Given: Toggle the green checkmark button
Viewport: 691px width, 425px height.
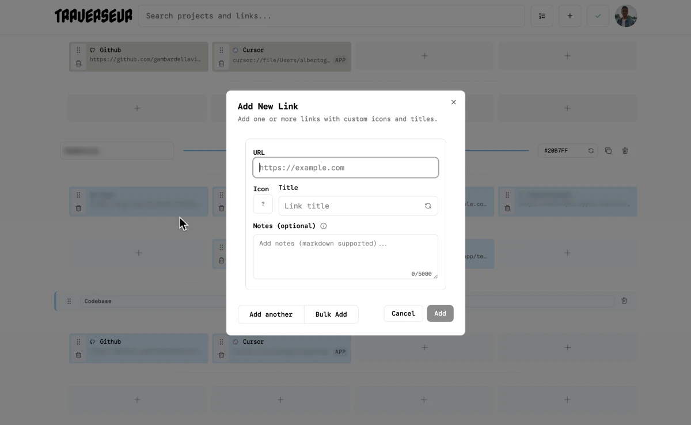Looking at the screenshot, I should 598,16.
